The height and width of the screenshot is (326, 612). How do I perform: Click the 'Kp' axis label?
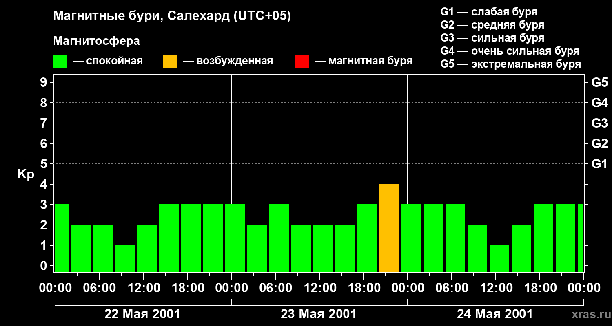(x=26, y=175)
